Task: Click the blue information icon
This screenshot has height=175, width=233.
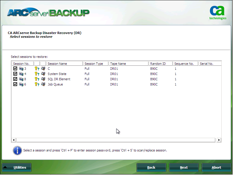Action: coord(17,151)
